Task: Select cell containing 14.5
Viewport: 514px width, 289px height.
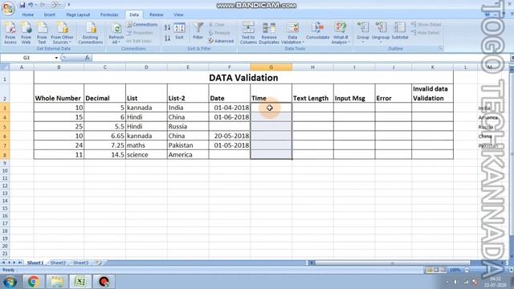Action: [x=104, y=155]
